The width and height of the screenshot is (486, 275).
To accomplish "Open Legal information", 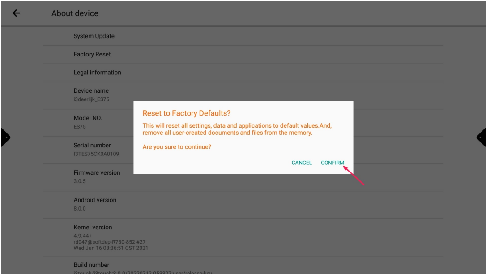I will (97, 73).
